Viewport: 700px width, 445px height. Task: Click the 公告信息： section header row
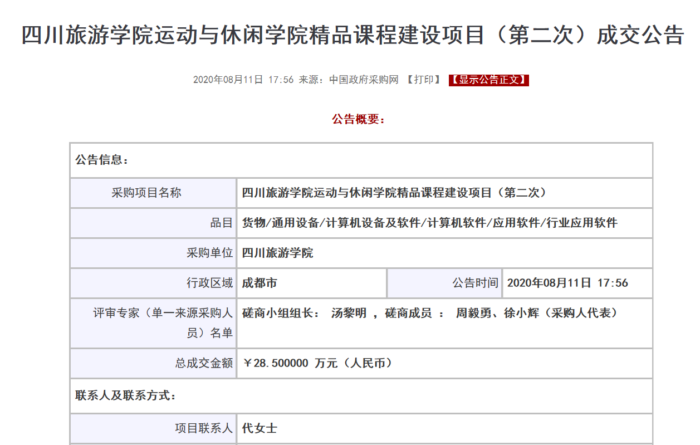point(361,160)
